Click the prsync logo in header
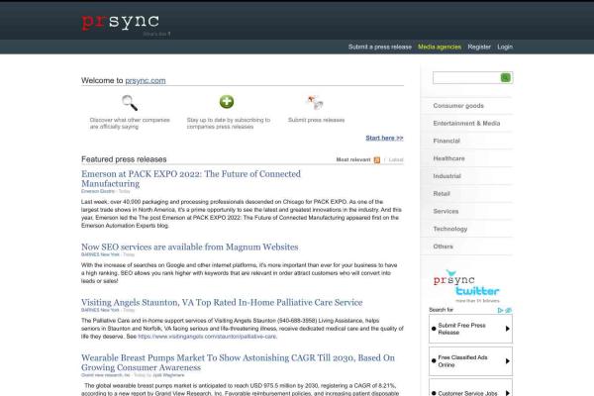The height and width of the screenshot is (396, 594). coord(120,22)
